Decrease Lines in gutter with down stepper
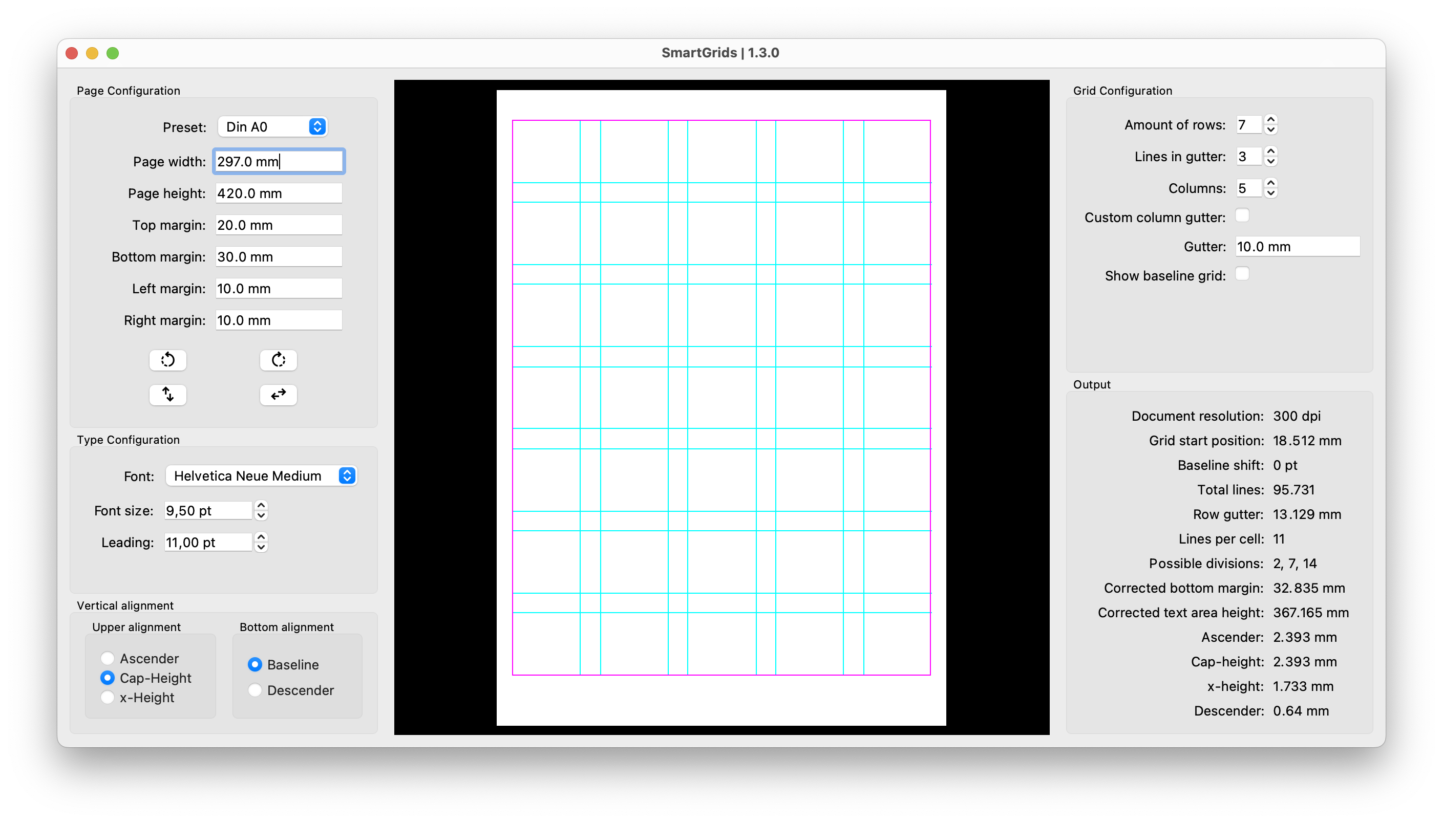1443x823 pixels. [1270, 162]
